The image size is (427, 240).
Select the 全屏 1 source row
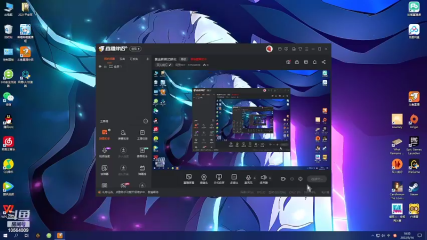point(124,66)
